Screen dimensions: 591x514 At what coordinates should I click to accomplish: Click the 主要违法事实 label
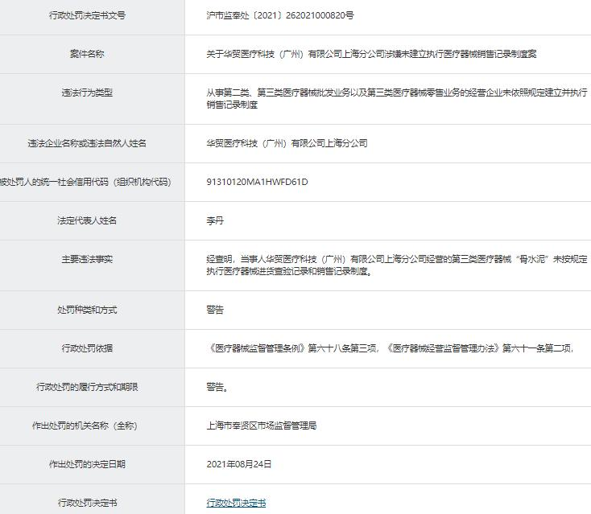pos(87,260)
